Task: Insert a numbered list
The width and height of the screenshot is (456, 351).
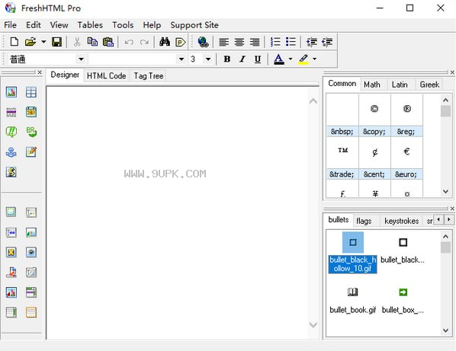Action: pos(275,42)
